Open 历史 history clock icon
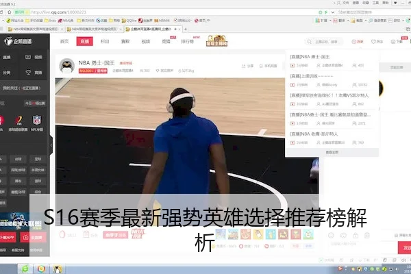The height and width of the screenshot is (274, 411). pyautogui.click(x=354, y=42)
